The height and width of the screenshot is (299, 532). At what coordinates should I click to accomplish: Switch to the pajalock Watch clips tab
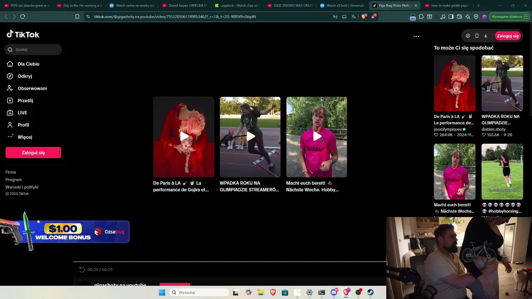tap(237, 5)
